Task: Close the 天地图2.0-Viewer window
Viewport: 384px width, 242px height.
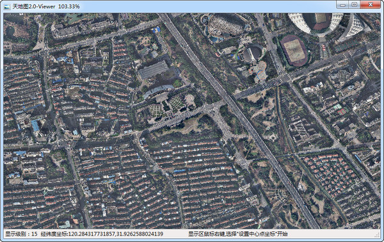Action: (371, 4)
